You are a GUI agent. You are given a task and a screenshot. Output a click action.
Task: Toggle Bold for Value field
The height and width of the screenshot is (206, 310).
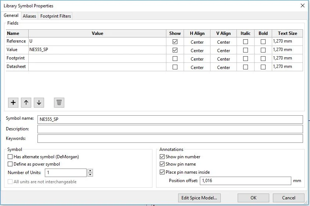point(263,50)
